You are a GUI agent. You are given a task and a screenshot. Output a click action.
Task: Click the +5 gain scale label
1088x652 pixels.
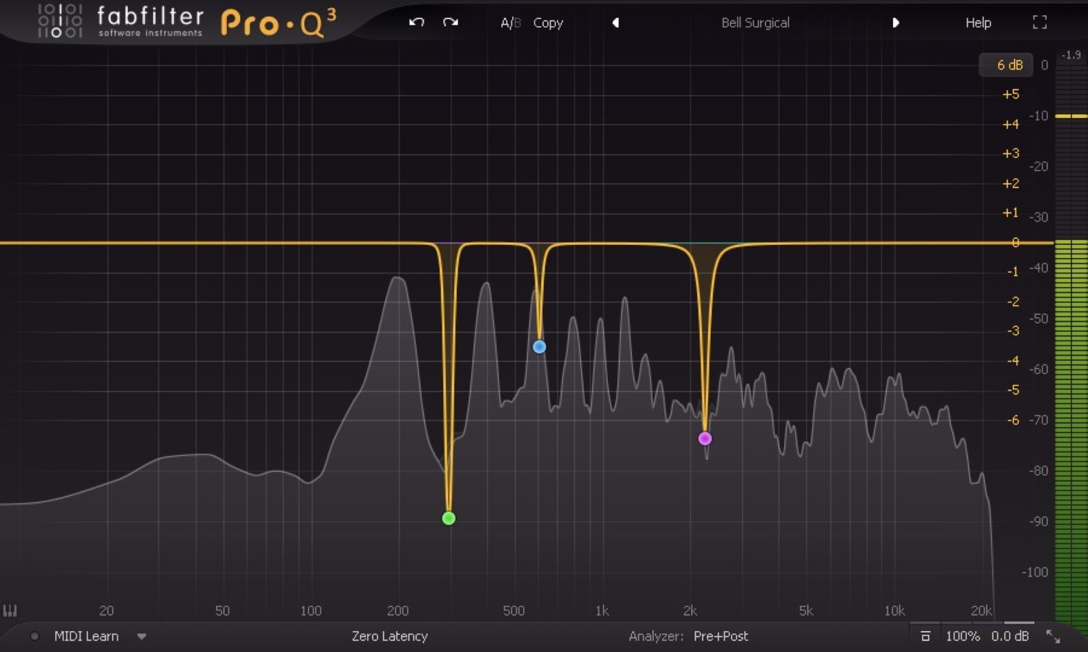1010,94
